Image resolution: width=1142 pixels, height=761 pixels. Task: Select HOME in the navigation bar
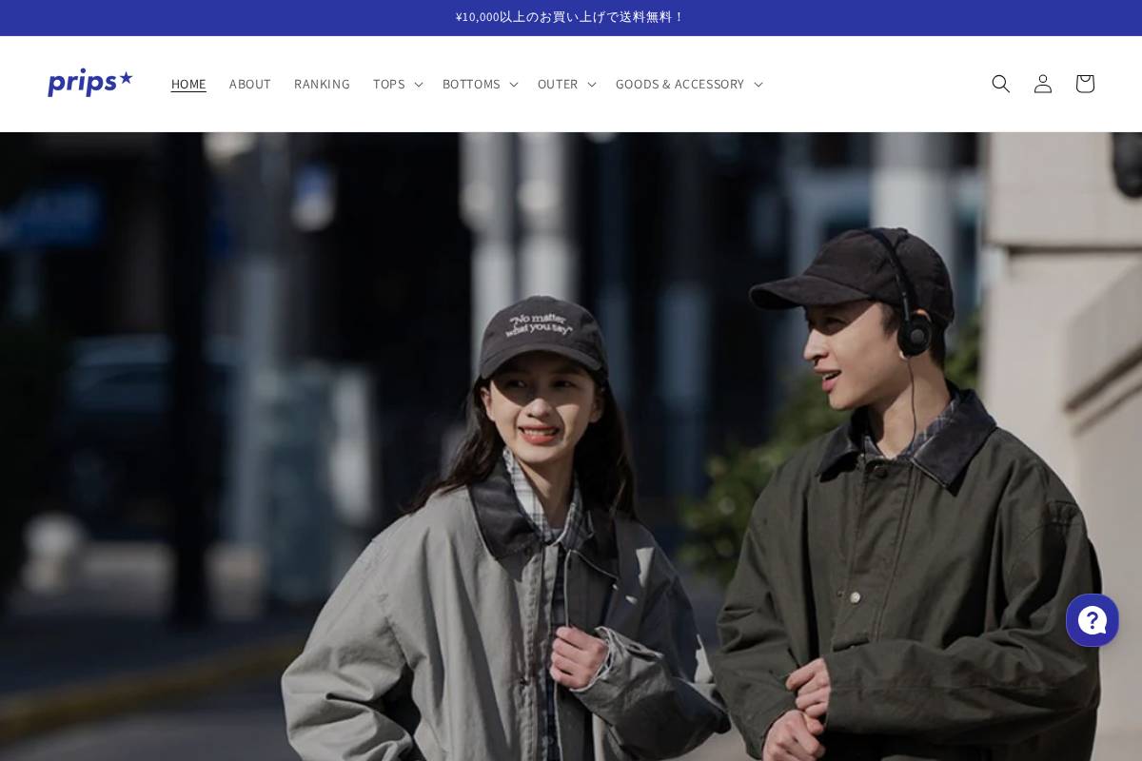(188, 84)
